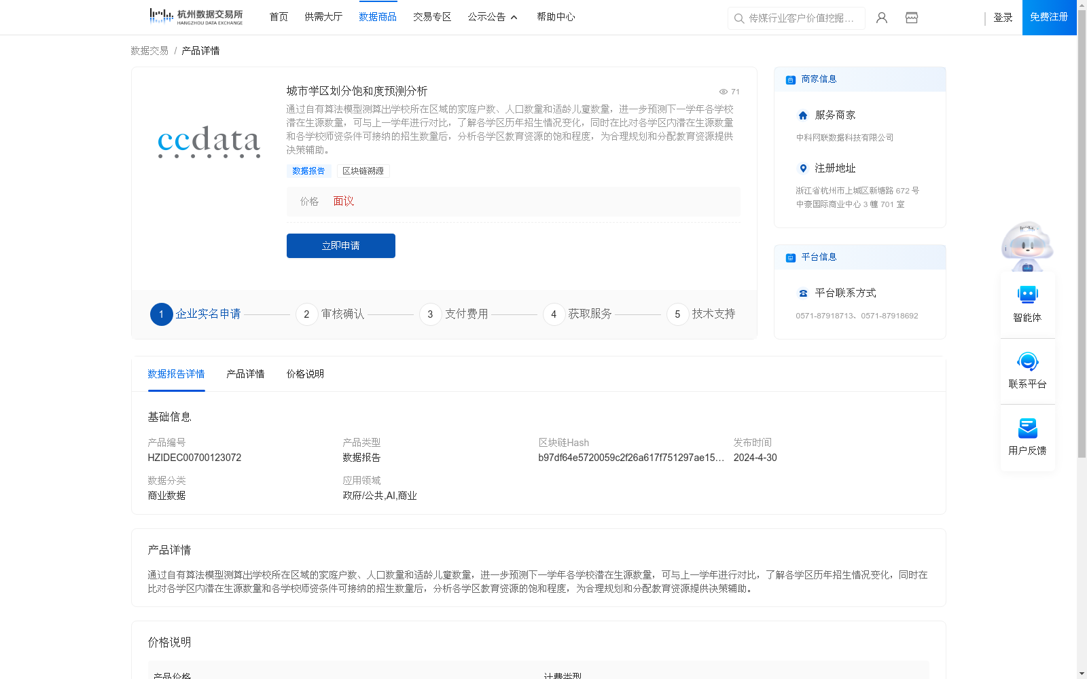Switch to 数据报告详情 tab
The width and height of the screenshot is (1087, 679).
coord(176,374)
